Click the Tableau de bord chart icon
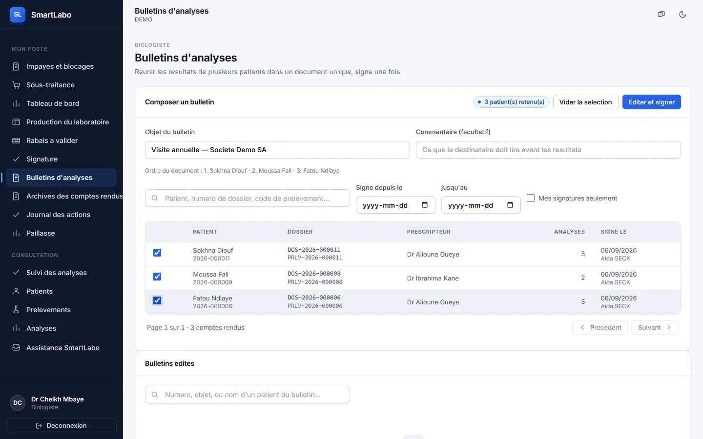 click(16, 103)
